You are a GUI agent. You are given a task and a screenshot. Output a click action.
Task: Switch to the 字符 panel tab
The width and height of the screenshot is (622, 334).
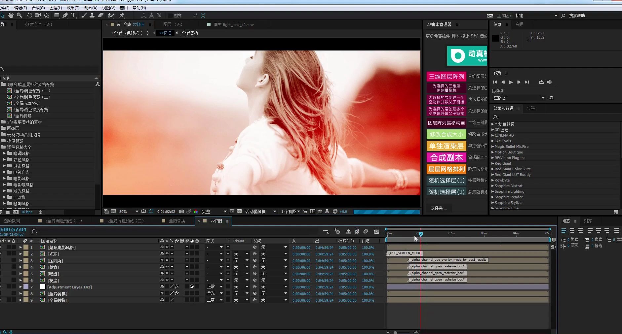[x=531, y=108]
